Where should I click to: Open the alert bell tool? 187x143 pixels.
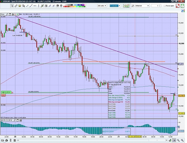pyautogui.click(x=19, y=6)
